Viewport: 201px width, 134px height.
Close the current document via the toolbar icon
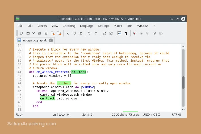coord(53,33)
